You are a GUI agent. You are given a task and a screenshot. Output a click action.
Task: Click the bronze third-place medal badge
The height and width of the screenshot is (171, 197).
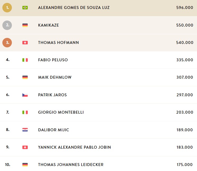point(7,43)
